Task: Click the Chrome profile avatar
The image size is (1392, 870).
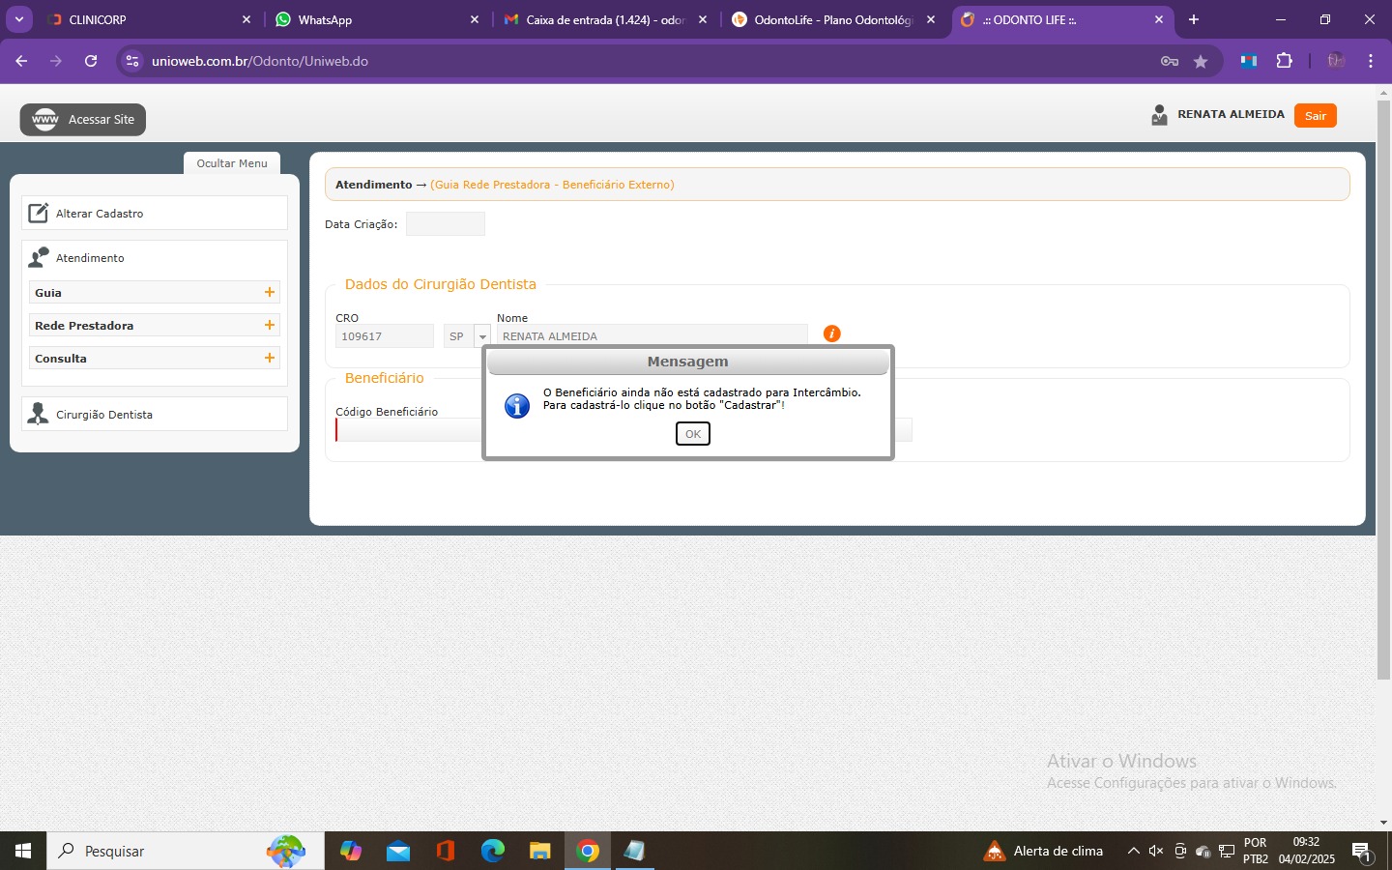Action: tap(1336, 61)
